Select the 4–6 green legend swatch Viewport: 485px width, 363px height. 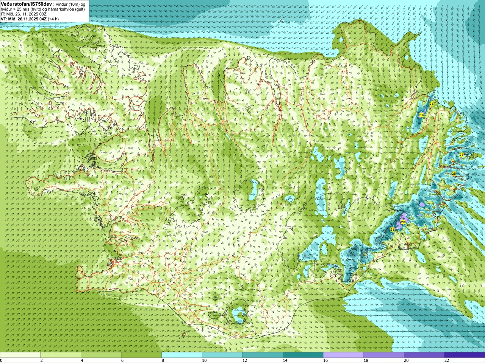(x=101, y=355)
